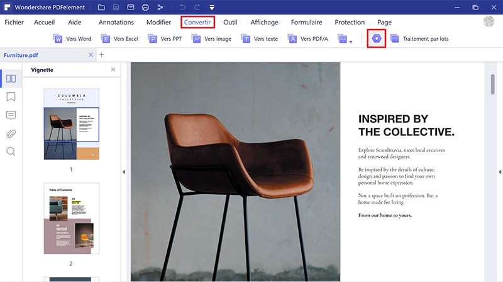This screenshot has height=282, width=503.
Task: Click the share icon in the title bar
Action: tap(160, 7)
